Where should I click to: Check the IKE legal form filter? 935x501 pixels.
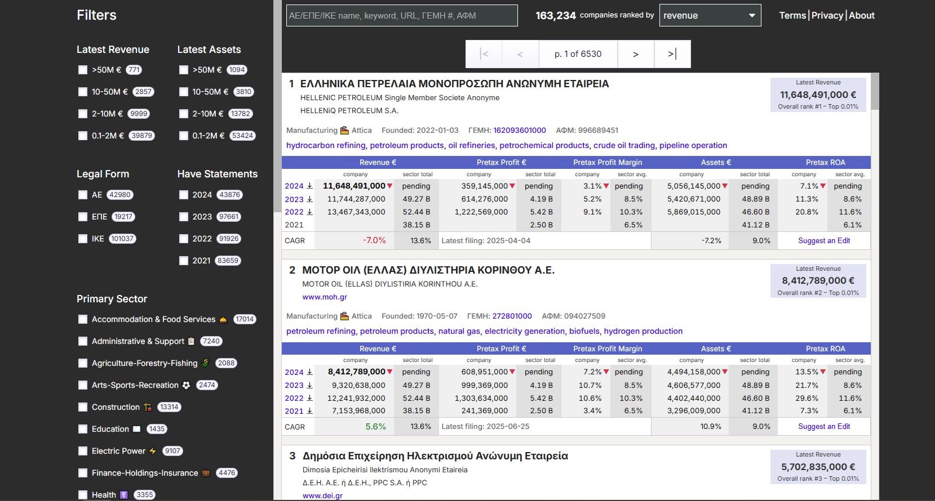83,239
